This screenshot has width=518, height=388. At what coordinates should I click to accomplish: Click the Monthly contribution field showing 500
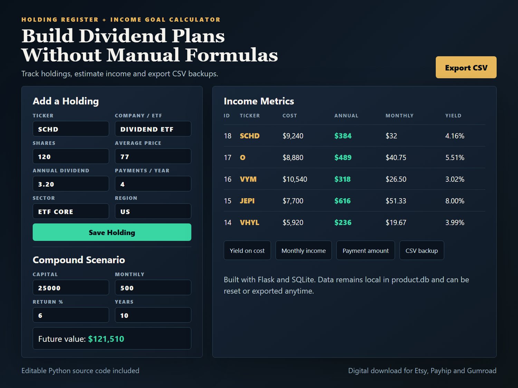153,287
